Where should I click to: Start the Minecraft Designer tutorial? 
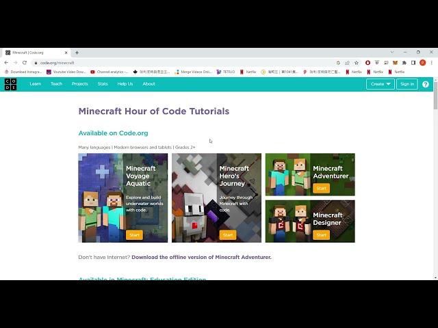[x=322, y=235]
